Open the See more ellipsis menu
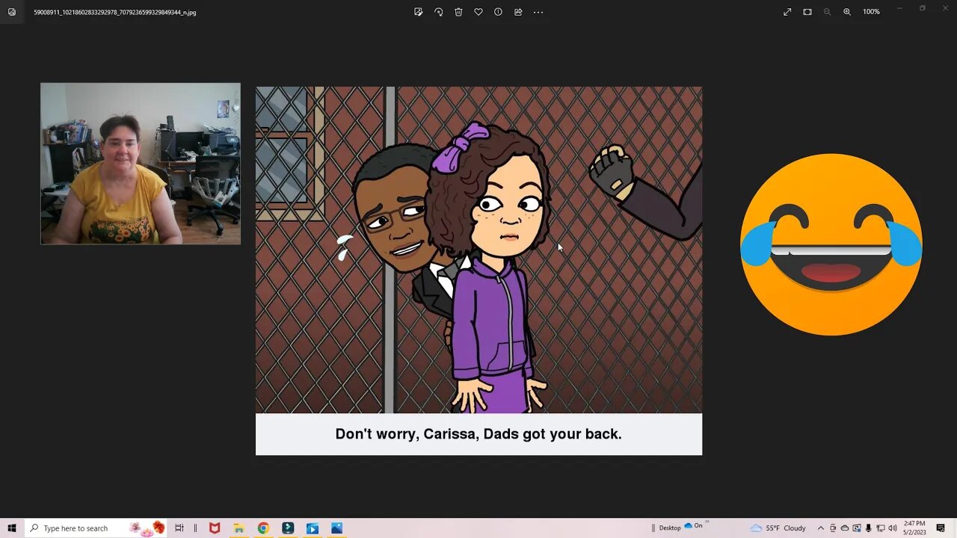957x538 pixels. coord(538,12)
